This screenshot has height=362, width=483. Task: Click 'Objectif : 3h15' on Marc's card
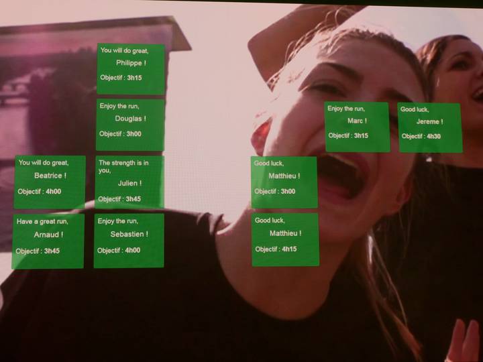pyautogui.click(x=348, y=135)
